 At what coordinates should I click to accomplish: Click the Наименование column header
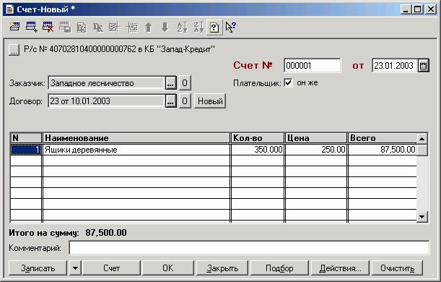point(136,138)
